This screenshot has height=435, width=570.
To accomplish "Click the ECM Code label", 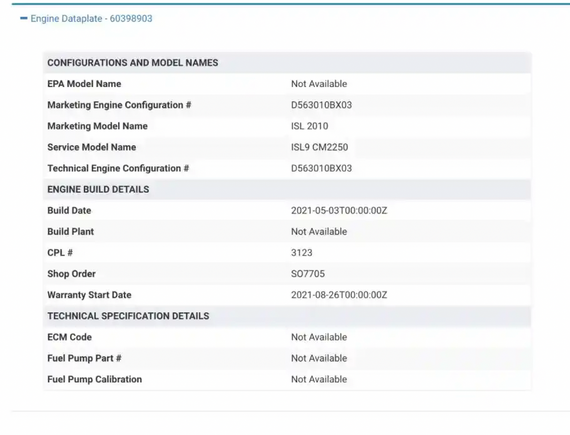I will [x=69, y=337].
